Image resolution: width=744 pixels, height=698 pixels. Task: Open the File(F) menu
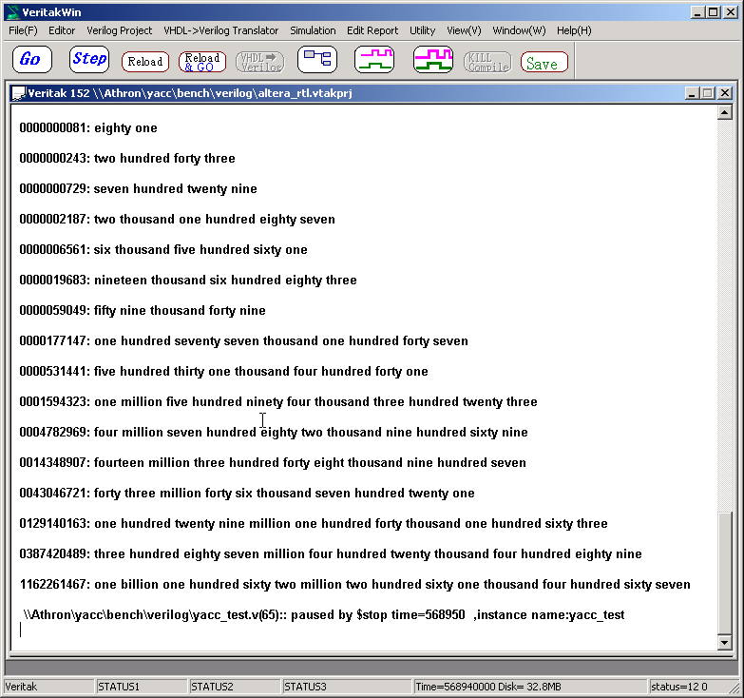(23, 30)
